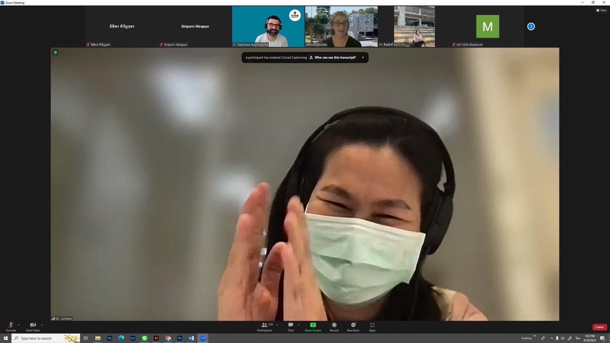610x343 pixels.
Task: Start recording with the Record button
Action: coord(334,327)
